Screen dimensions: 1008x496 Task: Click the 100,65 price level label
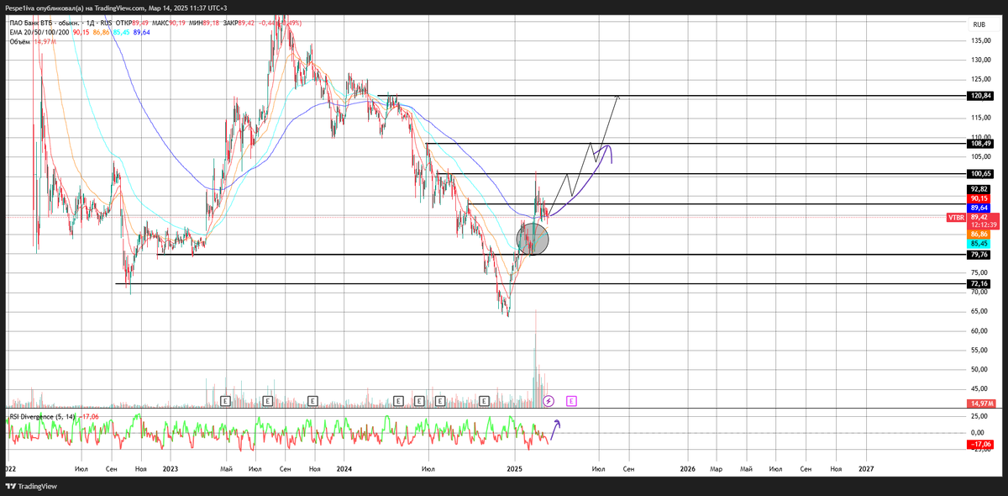[979, 174]
